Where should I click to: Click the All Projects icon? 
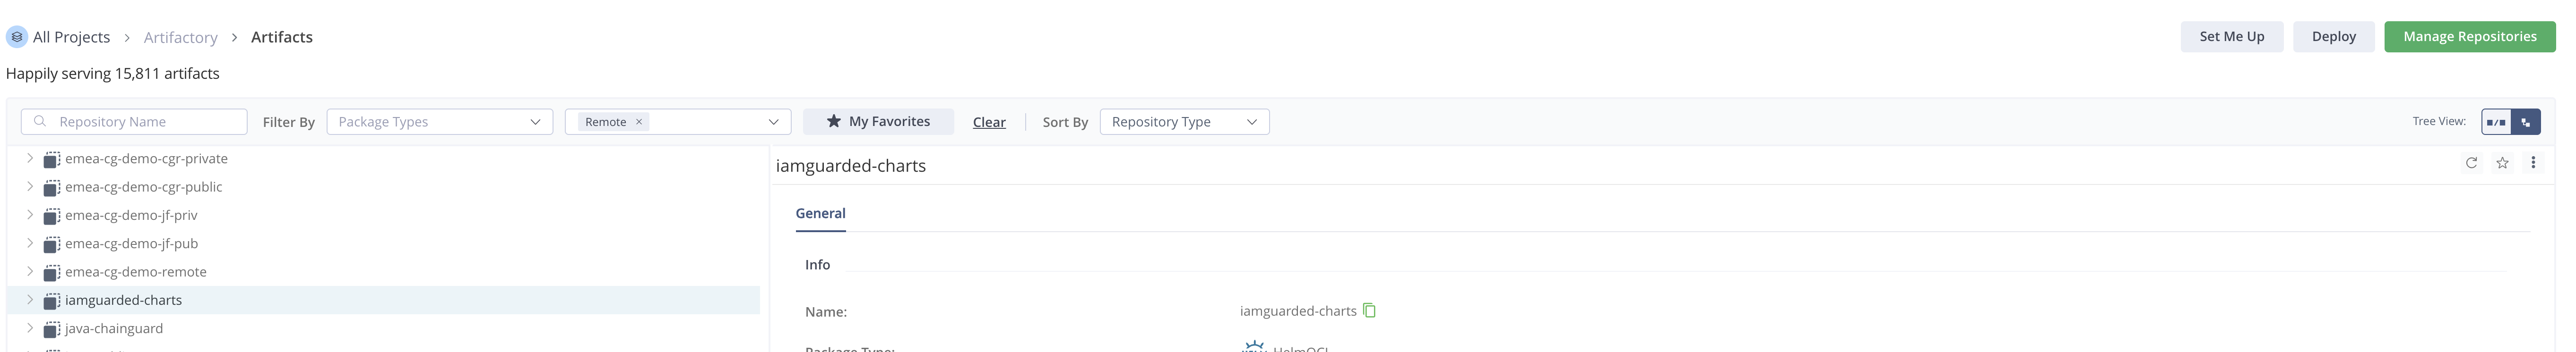coord(17,37)
